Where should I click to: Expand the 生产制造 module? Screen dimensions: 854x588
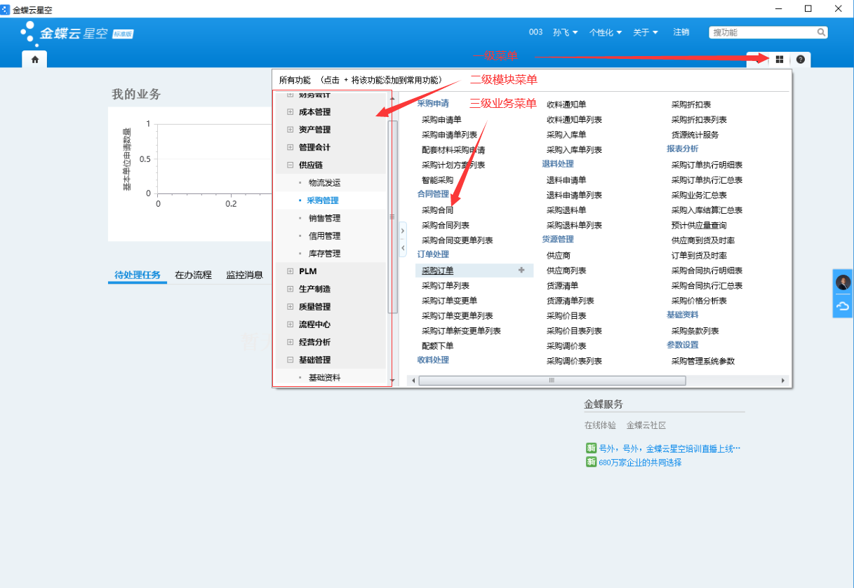(x=291, y=289)
